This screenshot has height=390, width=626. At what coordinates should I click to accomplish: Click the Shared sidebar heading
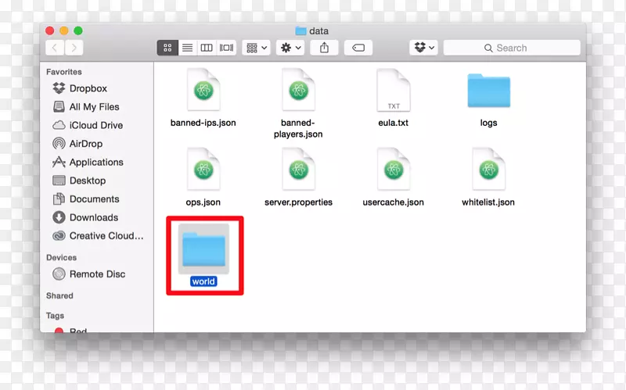coord(59,296)
